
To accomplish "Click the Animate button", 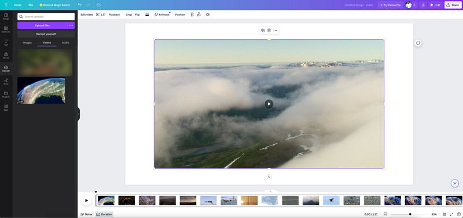I will 162,14.
